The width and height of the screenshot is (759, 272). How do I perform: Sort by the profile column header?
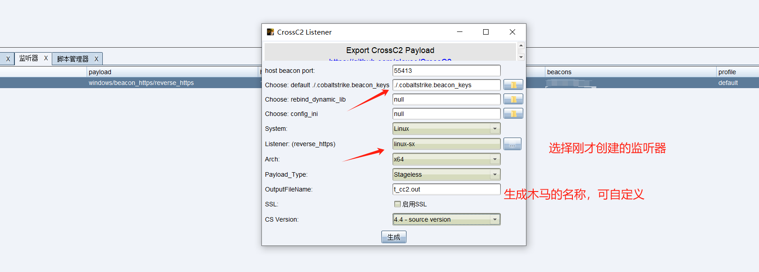[738, 72]
